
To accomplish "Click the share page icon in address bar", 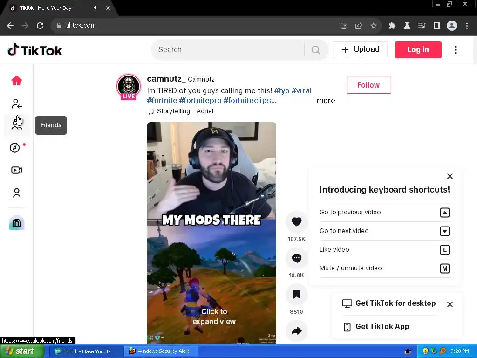I will coord(359,26).
